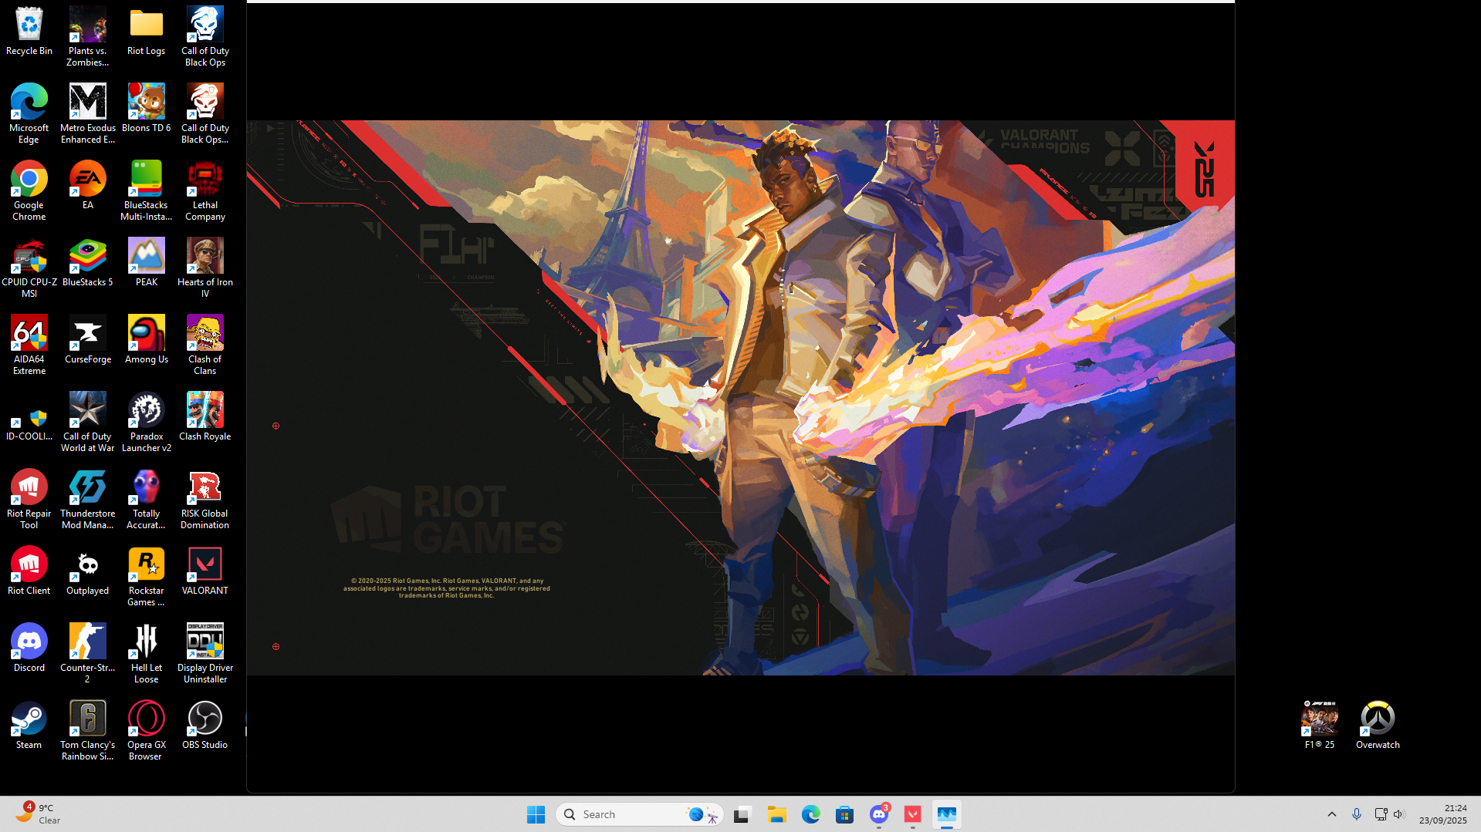Click the F1 25 desktop icon
The height and width of the screenshot is (832, 1481).
pyautogui.click(x=1320, y=726)
